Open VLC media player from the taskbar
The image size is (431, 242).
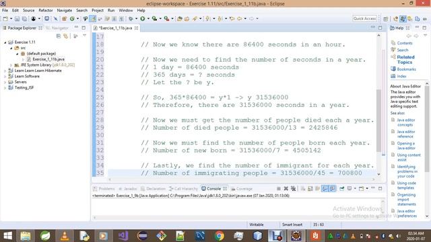click(65, 236)
